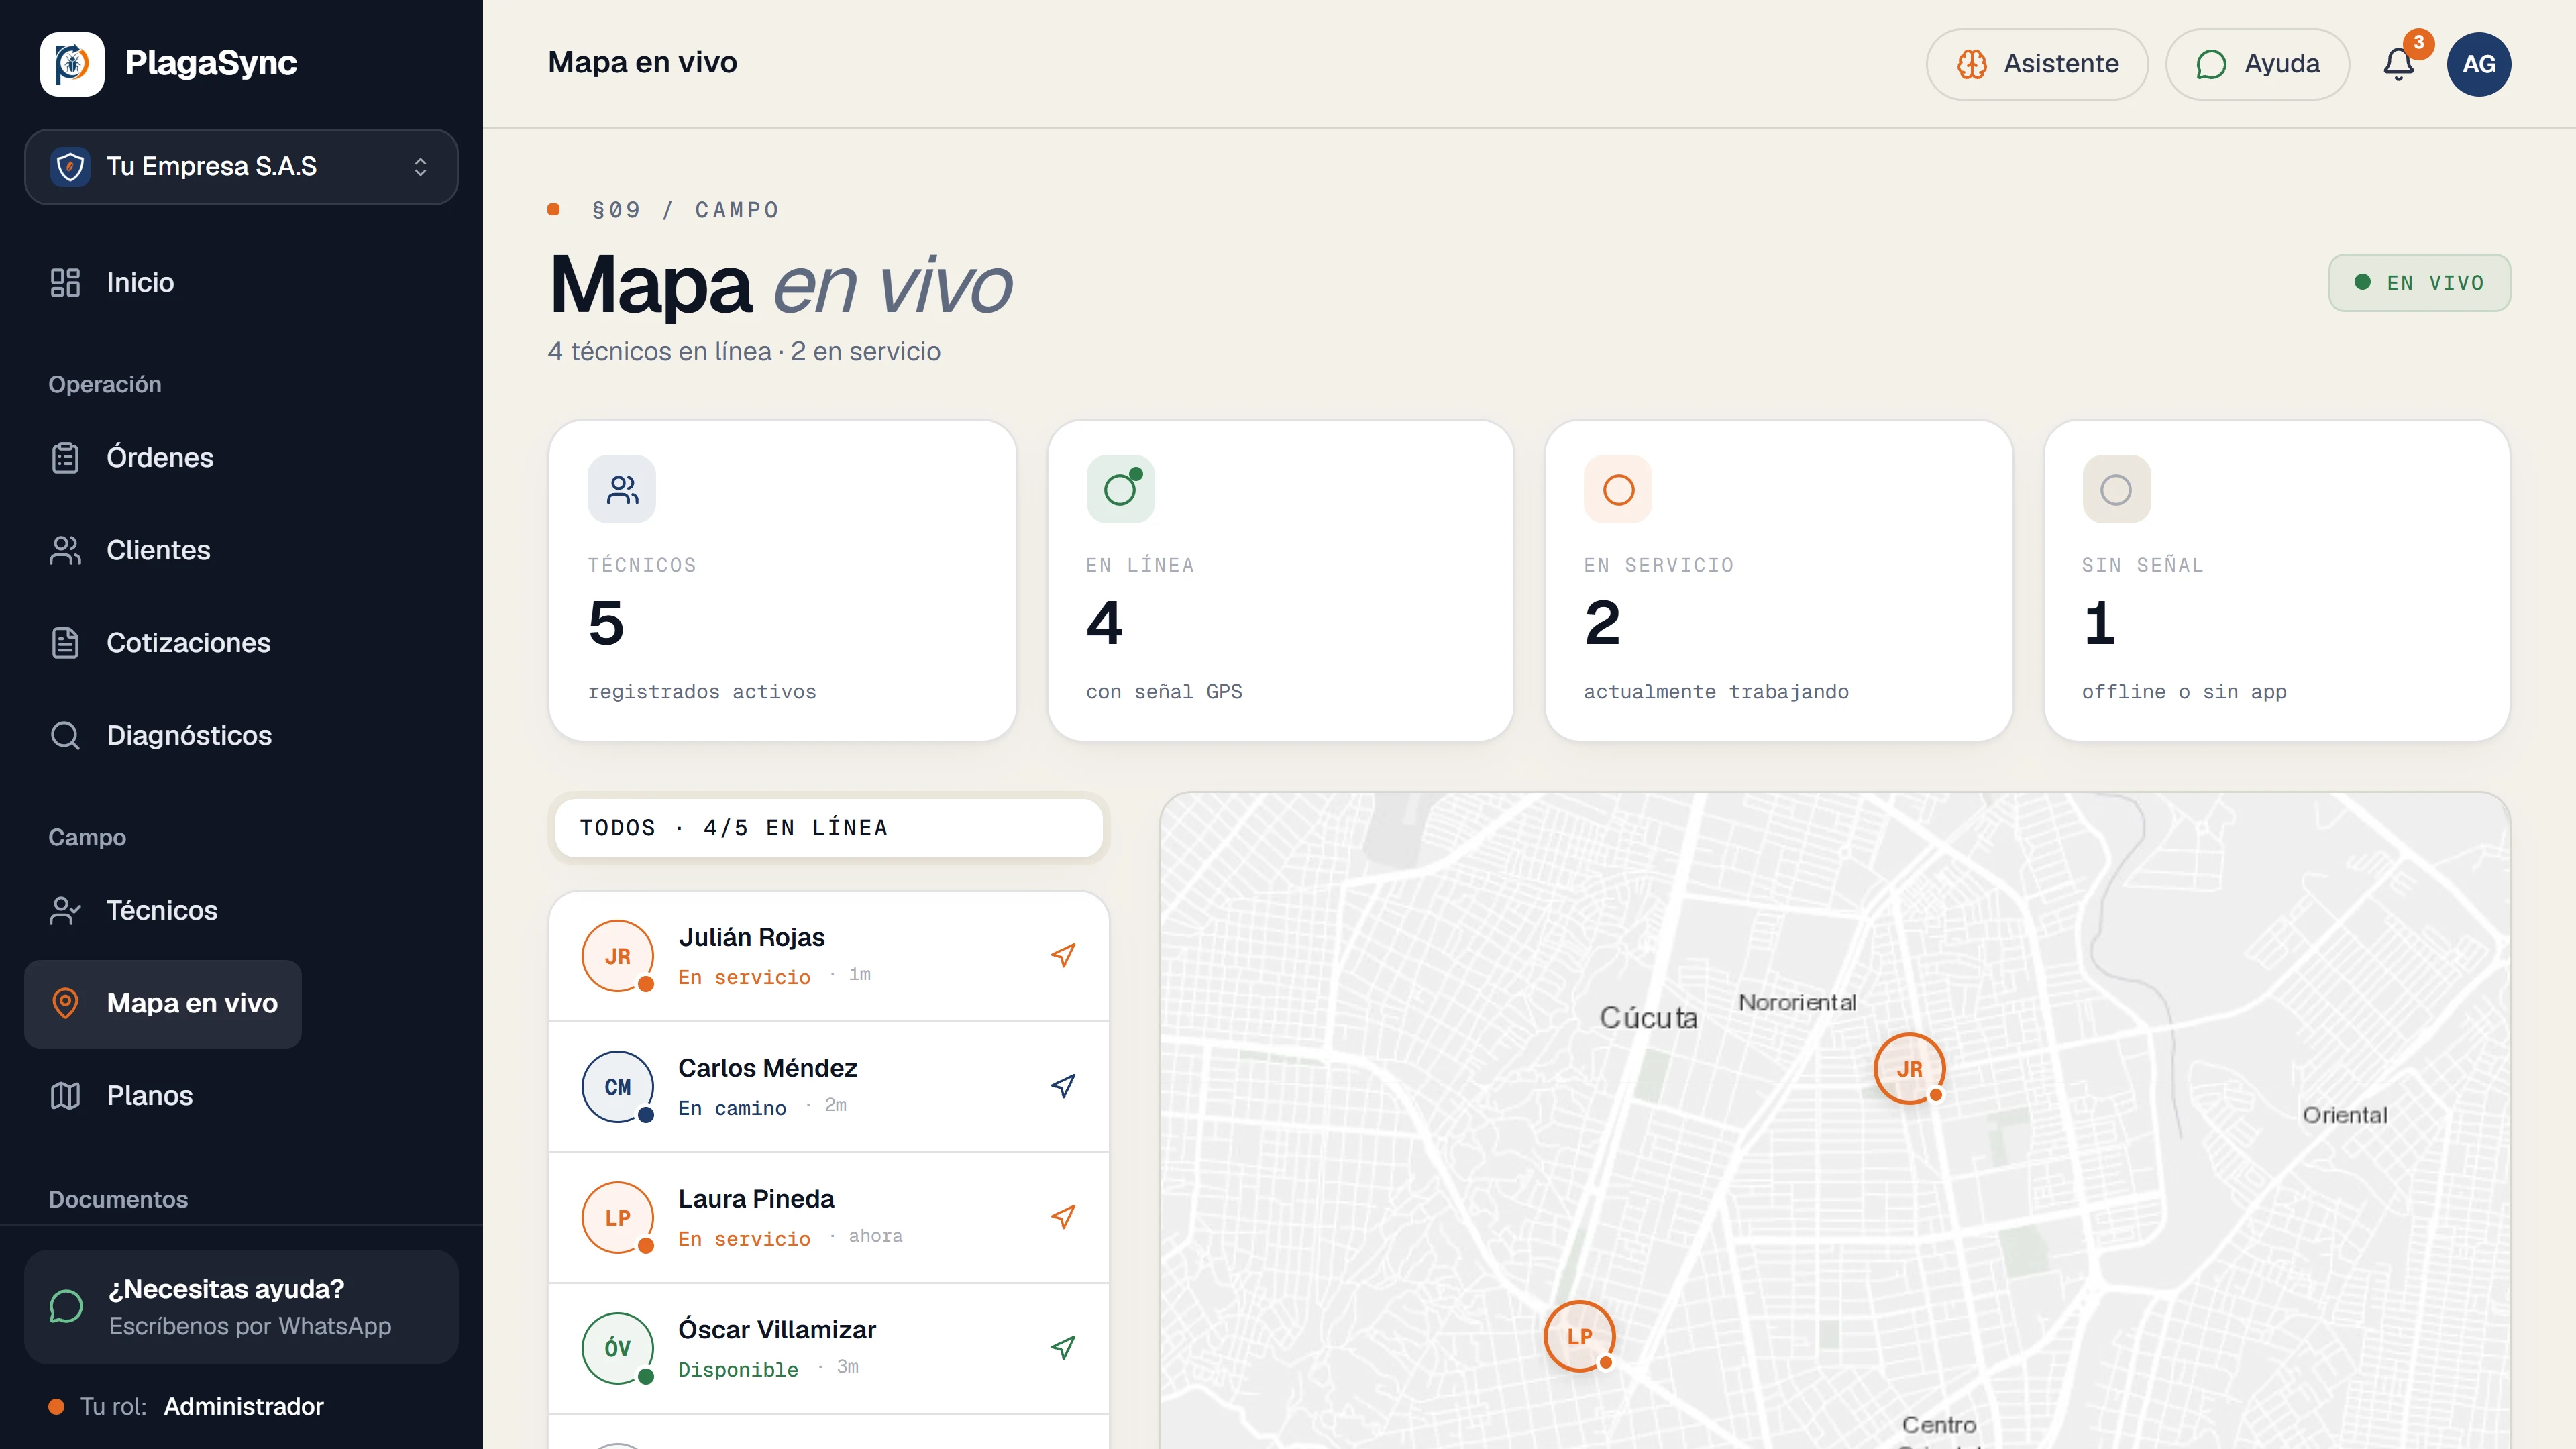Click the LP avatar in the technician list
Image resolution: width=2576 pixels, height=1449 pixels.
click(618, 1218)
